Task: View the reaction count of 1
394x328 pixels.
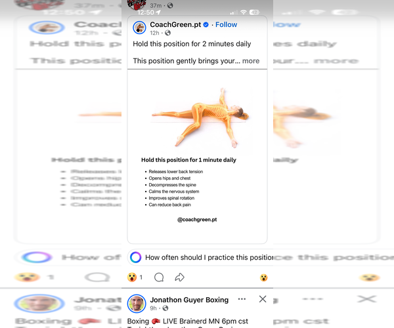Action: pyautogui.click(x=141, y=277)
